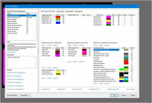Uncheck Only show layers in layer stack
This screenshot has width=152, height=103.
[x=42, y=43]
